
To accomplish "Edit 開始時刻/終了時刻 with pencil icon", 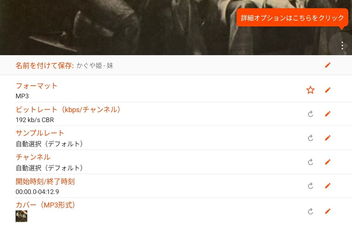I will tap(328, 186).
